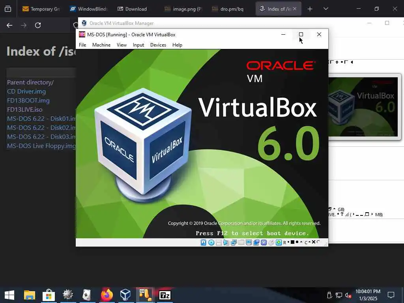Viewport: 404px width, 303px height.
Task: Open a new browser tab with plus button
Action: coord(310,9)
